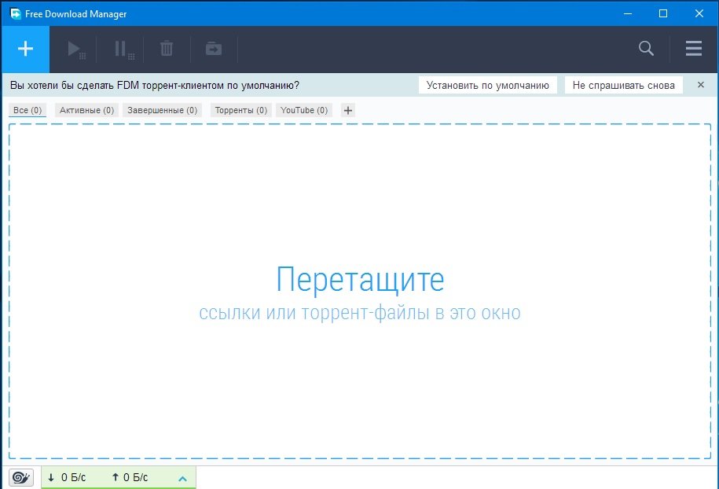Expand the speed panel with the chevron
This screenshot has height=489, width=719.
pos(182,479)
